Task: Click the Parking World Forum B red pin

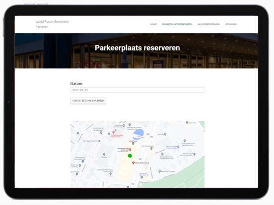Action: click(133, 163)
